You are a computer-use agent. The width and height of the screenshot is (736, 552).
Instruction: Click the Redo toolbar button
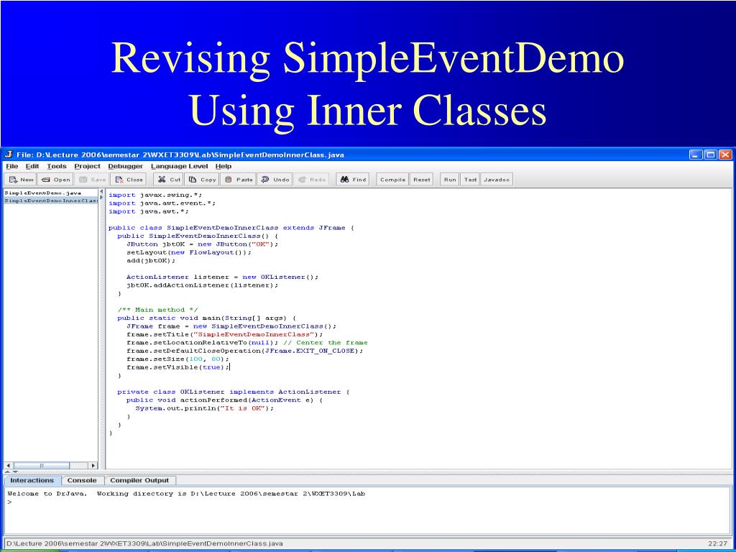point(311,179)
